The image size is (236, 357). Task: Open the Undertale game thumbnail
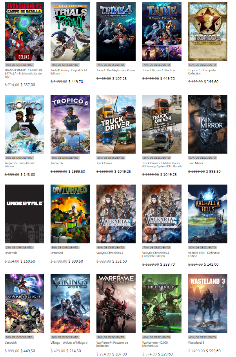pyautogui.click(x=24, y=214)
